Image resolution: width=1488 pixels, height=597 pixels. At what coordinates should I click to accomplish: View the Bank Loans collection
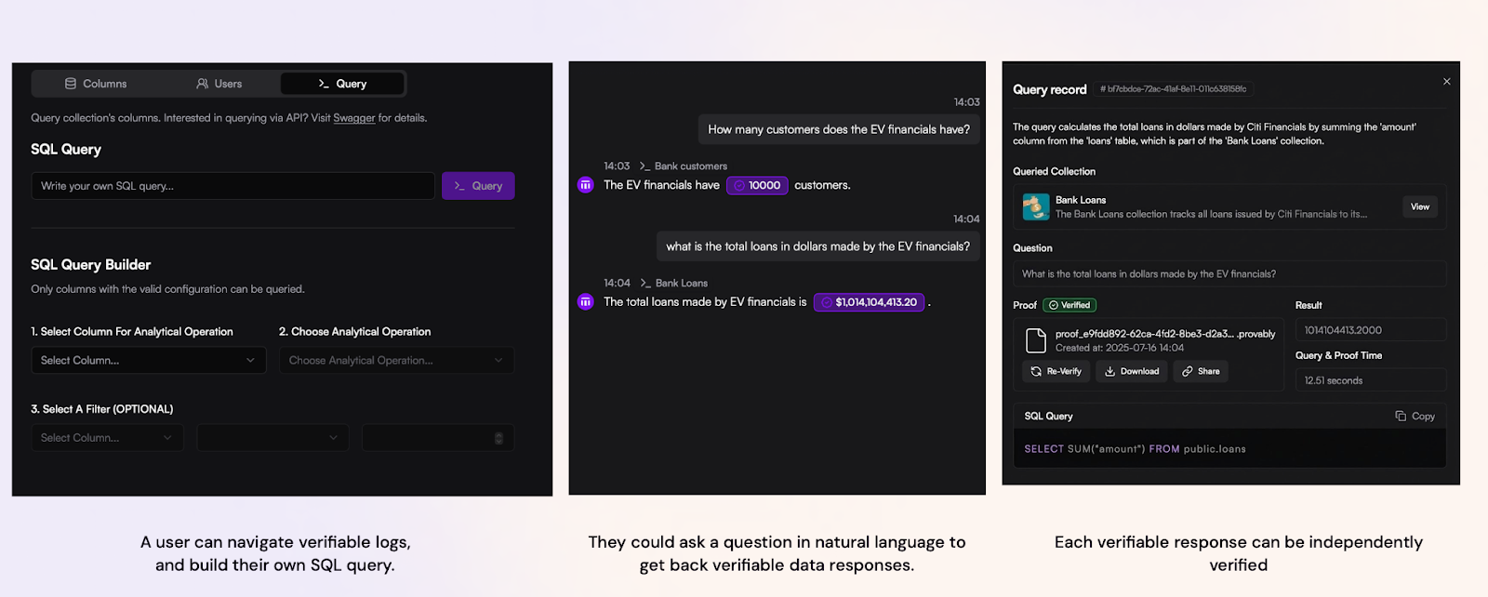tap(1419, 207)
